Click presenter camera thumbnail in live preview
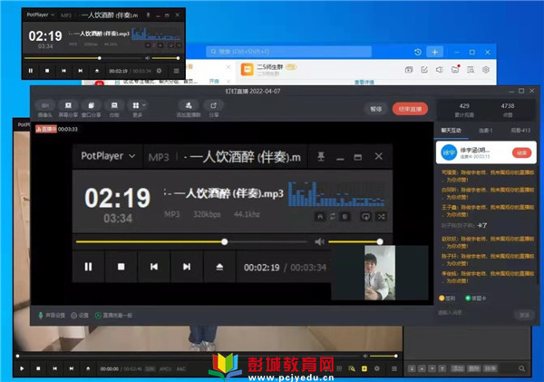The height and width of the screenshot is (382, 544). tap(380, 272)
